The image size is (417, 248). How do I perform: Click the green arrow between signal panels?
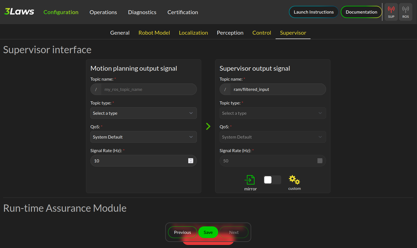(x=208, y=126)
